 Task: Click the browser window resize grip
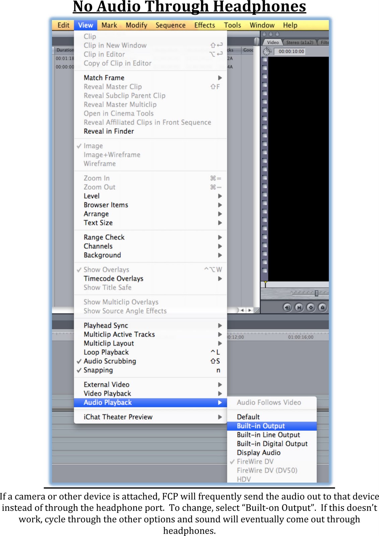[257, 310]
